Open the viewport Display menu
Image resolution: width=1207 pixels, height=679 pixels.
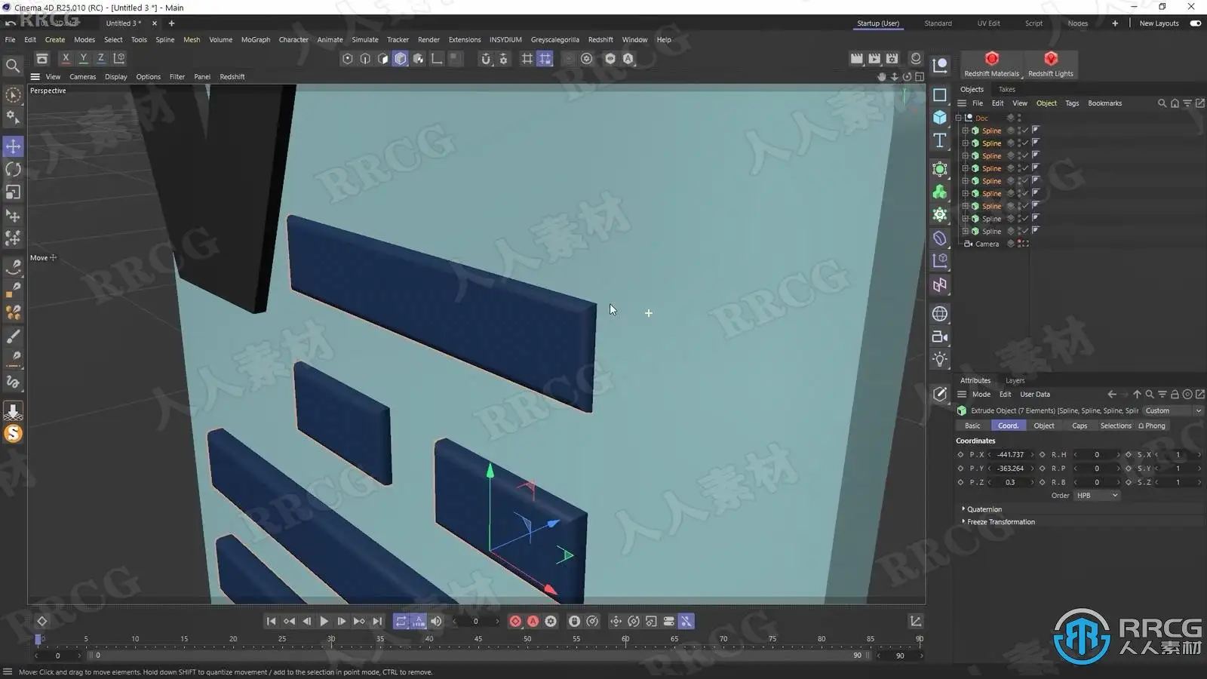tap(115, 77)
